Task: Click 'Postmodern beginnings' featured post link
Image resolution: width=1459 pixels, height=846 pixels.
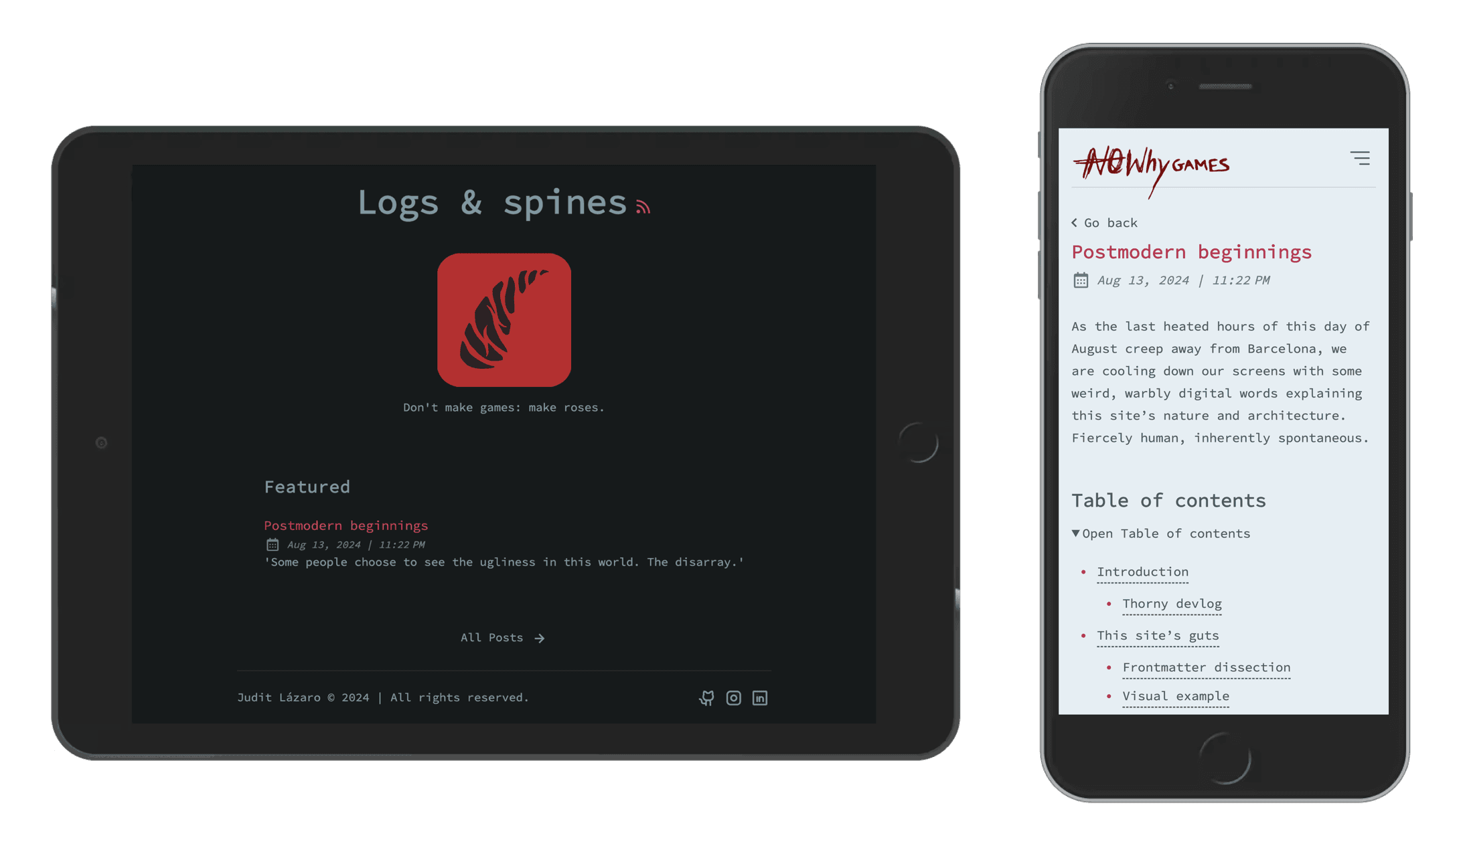Action: 345,525
